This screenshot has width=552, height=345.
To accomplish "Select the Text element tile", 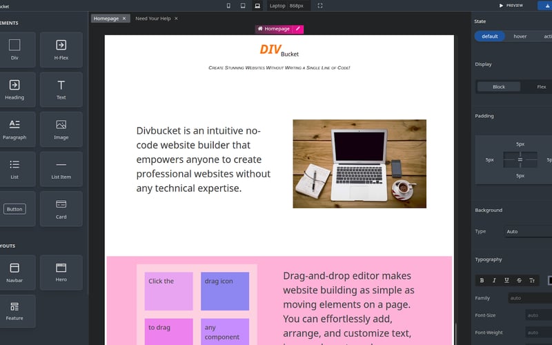I will pos(61,90).
